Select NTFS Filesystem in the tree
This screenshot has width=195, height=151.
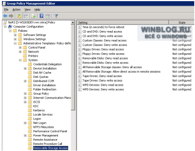(x=43, y=127)
